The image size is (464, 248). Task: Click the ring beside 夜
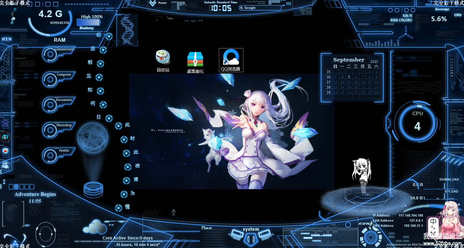tap(128, 167)
